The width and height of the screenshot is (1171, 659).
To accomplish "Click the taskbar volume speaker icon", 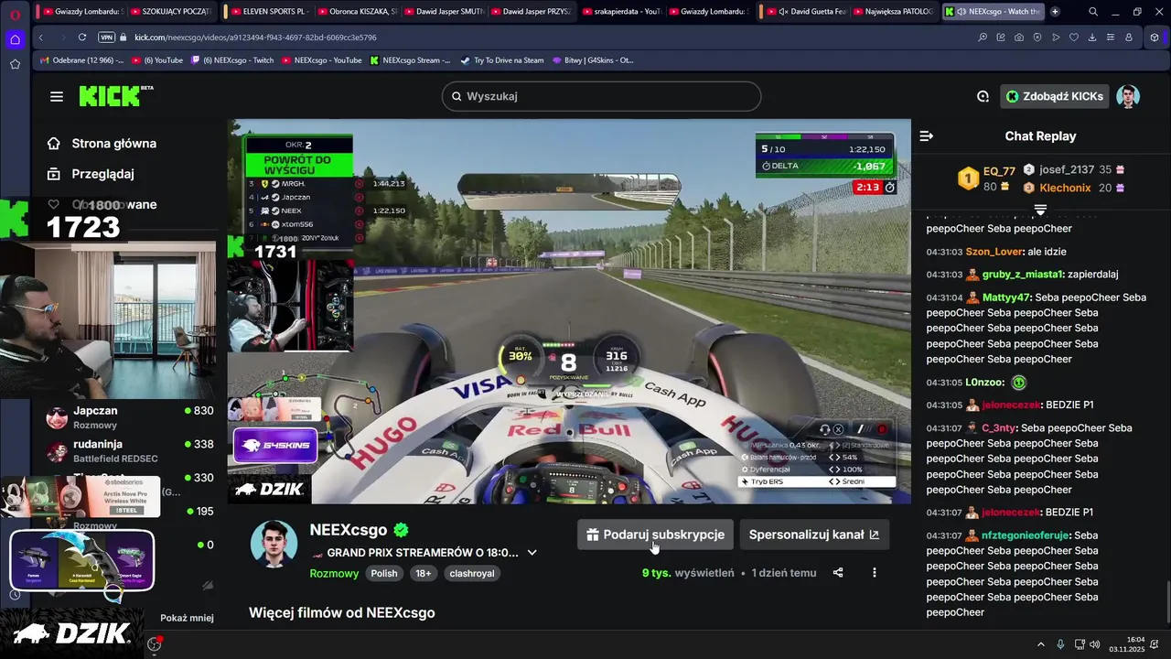I will pos(1095,644).
